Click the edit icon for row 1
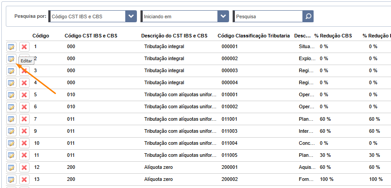This screenshot has height=188, width=391. click(x=11, y=46)
